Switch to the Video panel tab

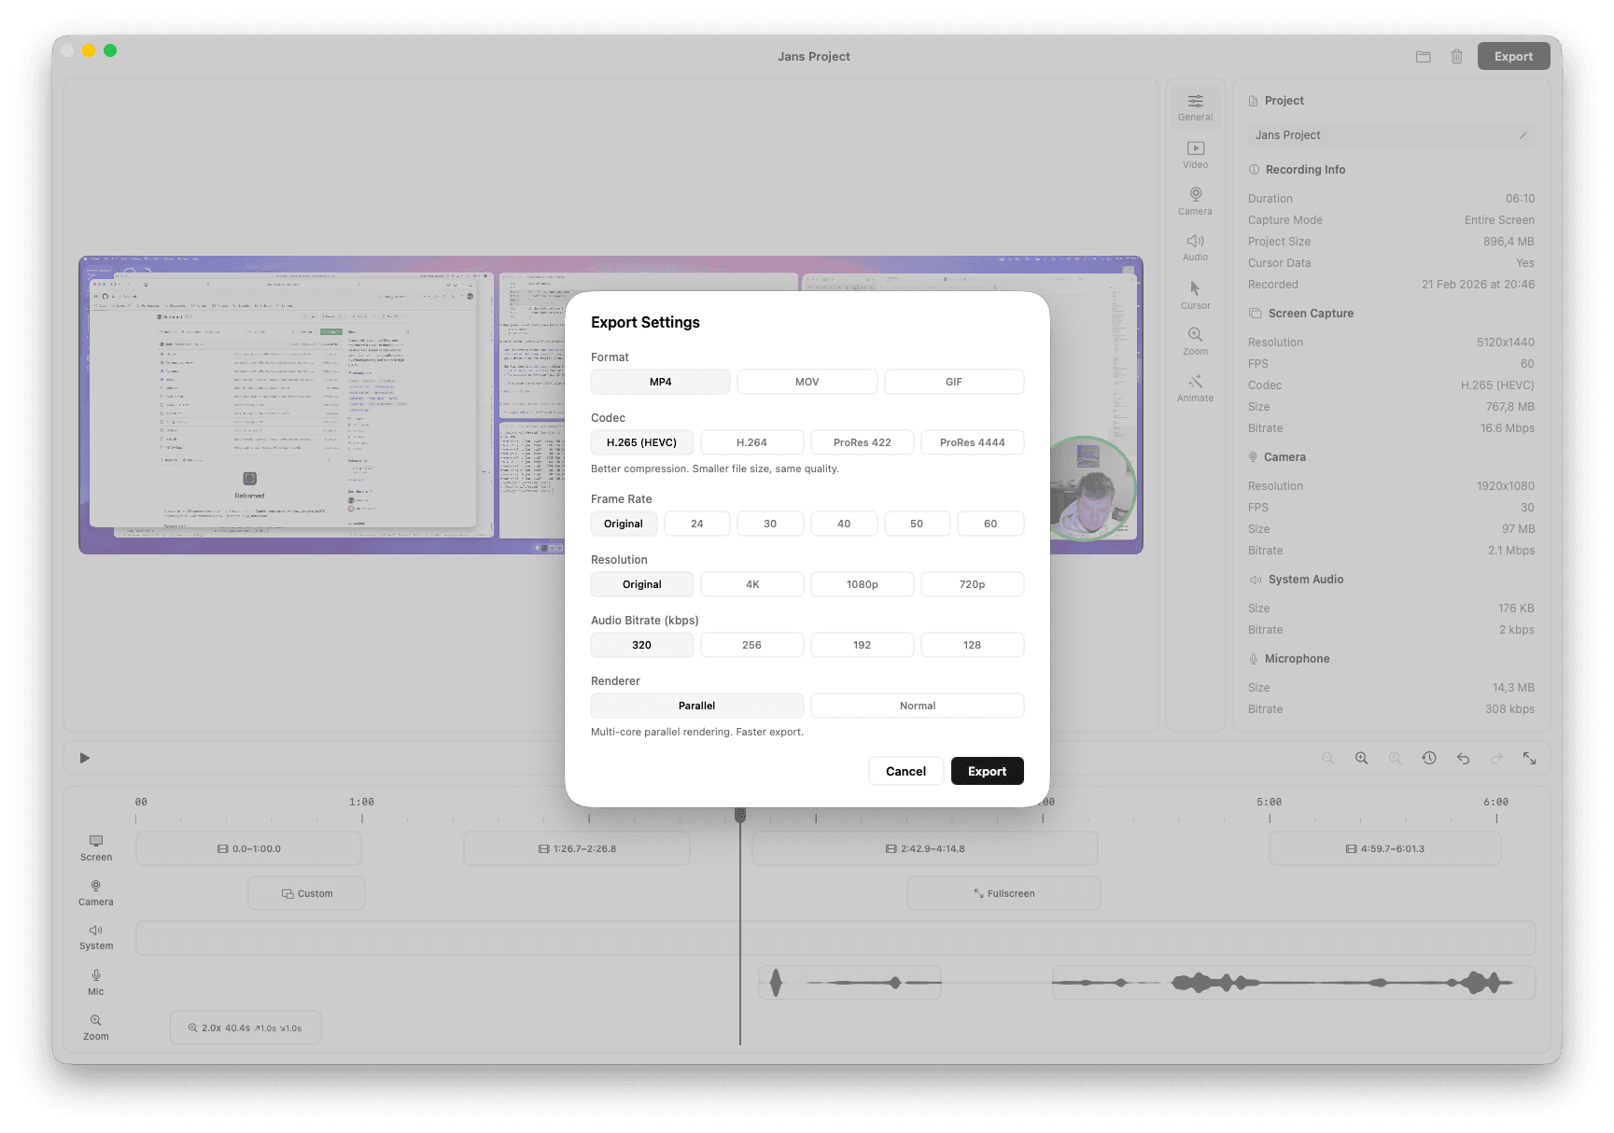point(1195,155)
